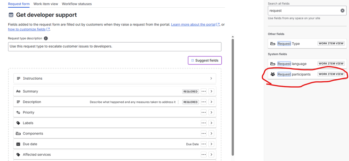The height and width of the screenshot is (161, 349).
Task: Click the Request Type field icon
Action: click(273, 44)
